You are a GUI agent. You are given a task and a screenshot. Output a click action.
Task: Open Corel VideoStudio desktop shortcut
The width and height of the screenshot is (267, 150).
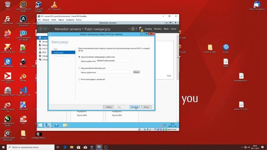click(8, 78)
